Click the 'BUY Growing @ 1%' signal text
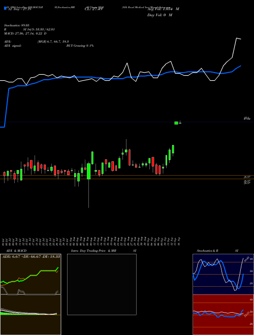The height and width of the screenshot is (335, 254). 80,46
